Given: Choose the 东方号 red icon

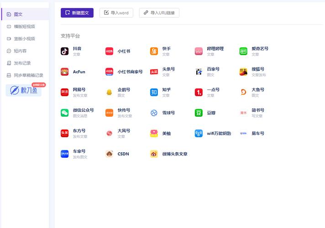Looking at the screenshot, I should click(x=64, y=133).
